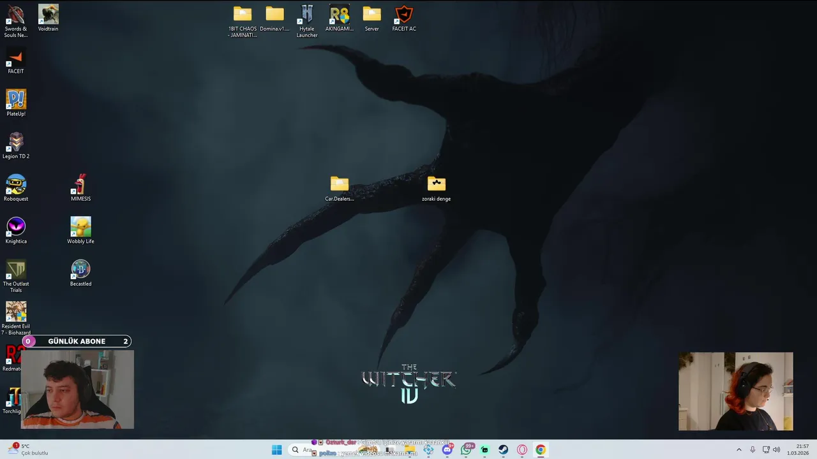This screenshot has width=817, height=459.
Task: Open Opera GX from the taskbar
Action: pyautogui.click(x=522, y=450)
